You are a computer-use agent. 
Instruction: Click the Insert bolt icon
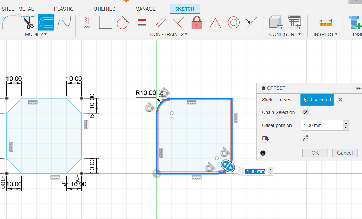[355, 22]
